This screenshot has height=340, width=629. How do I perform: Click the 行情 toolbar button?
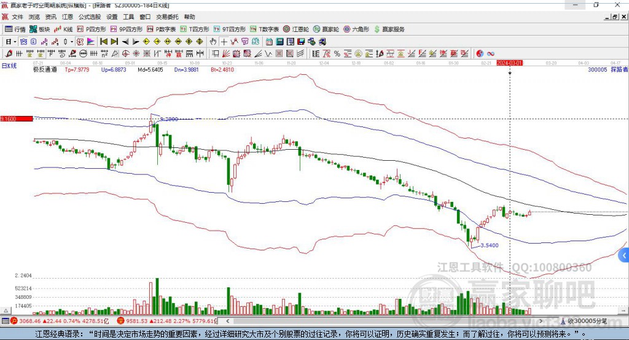tap(15, 29)
